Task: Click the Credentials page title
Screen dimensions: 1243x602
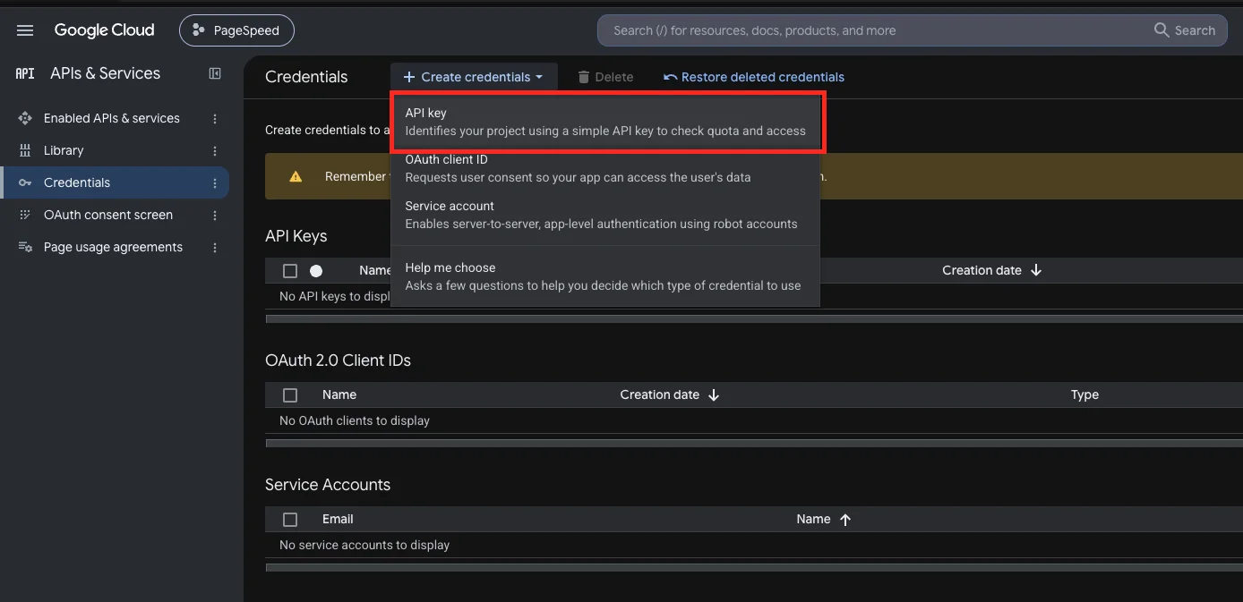Action: pos(306,77)
